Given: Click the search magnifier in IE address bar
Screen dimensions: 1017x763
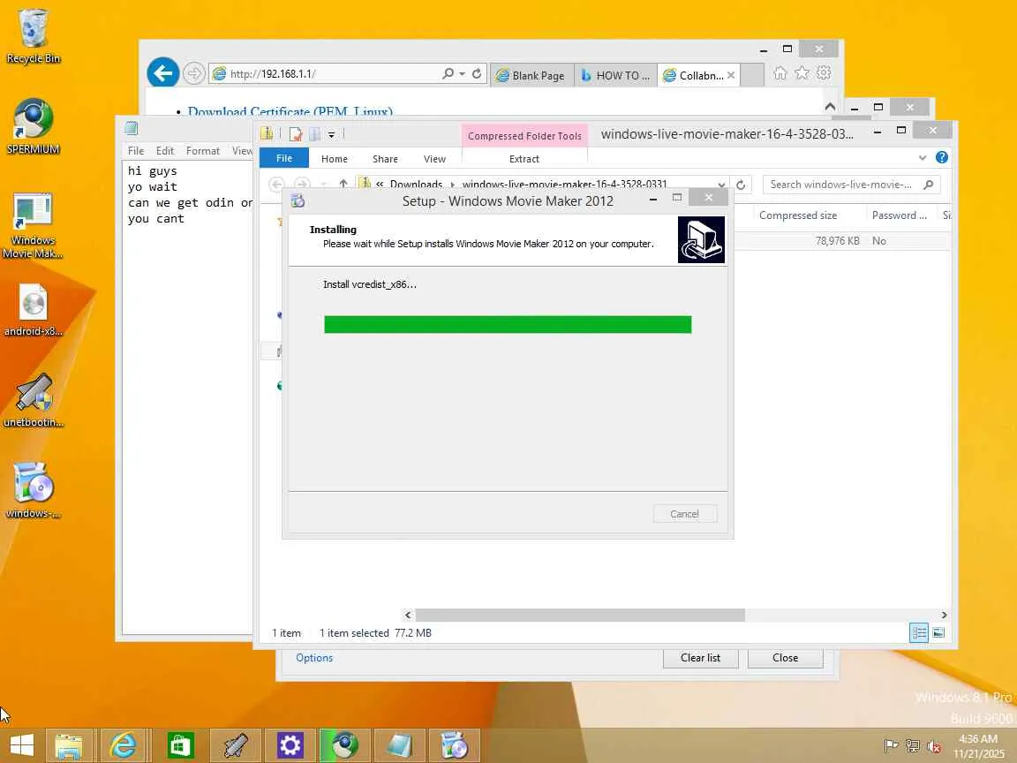Looking at the screenshot, I should [x=448, y=73].
